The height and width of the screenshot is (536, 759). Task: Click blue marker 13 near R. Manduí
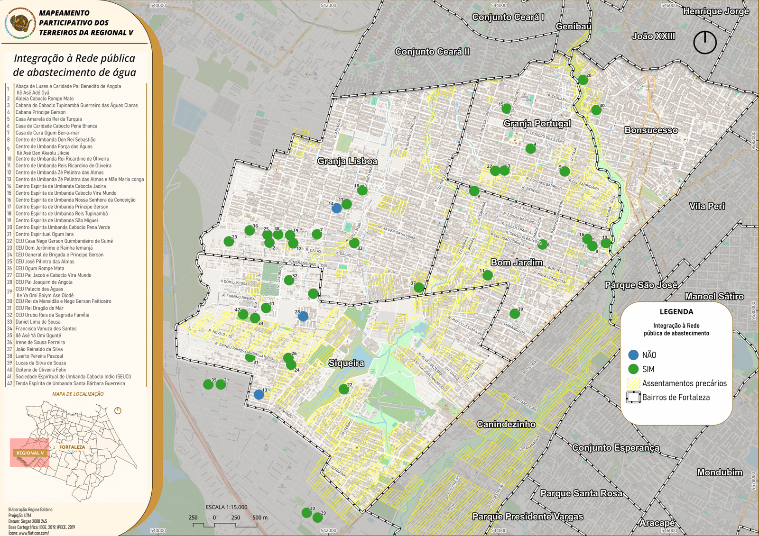259,394
